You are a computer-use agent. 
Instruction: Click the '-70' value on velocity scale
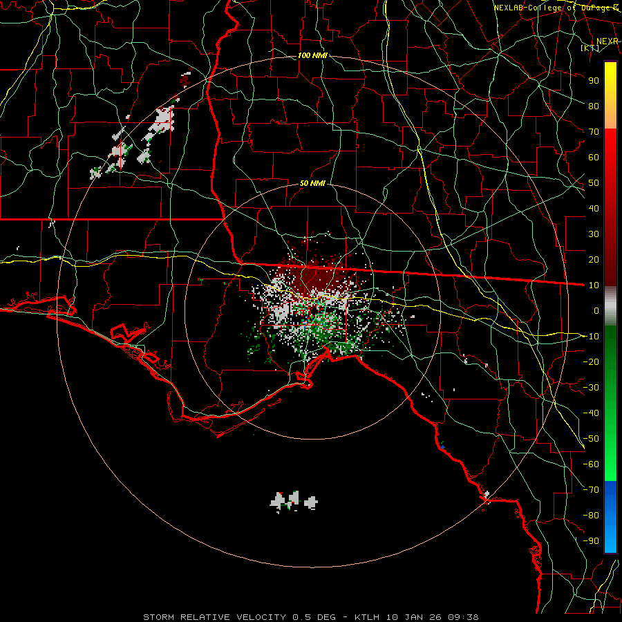591,490
